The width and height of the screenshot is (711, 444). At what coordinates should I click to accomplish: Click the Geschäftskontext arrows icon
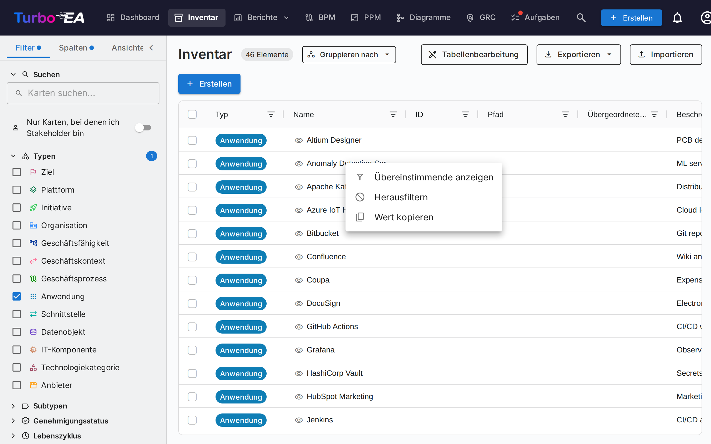pos(33,261)
